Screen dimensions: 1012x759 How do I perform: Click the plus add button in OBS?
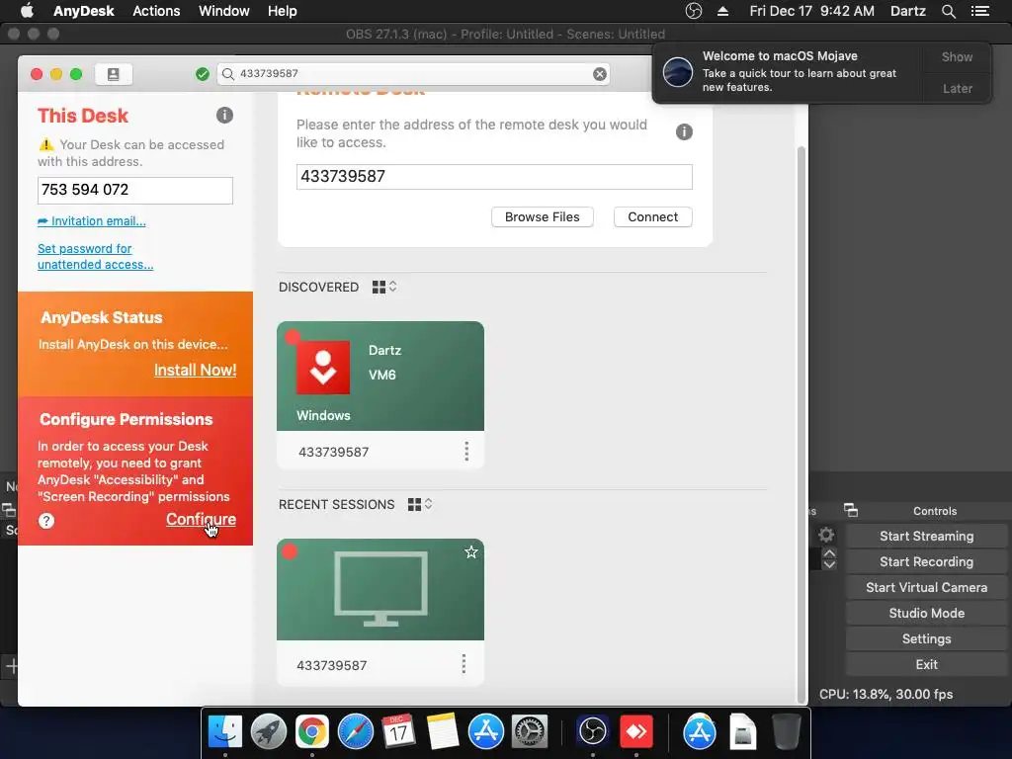coord(11,665)
